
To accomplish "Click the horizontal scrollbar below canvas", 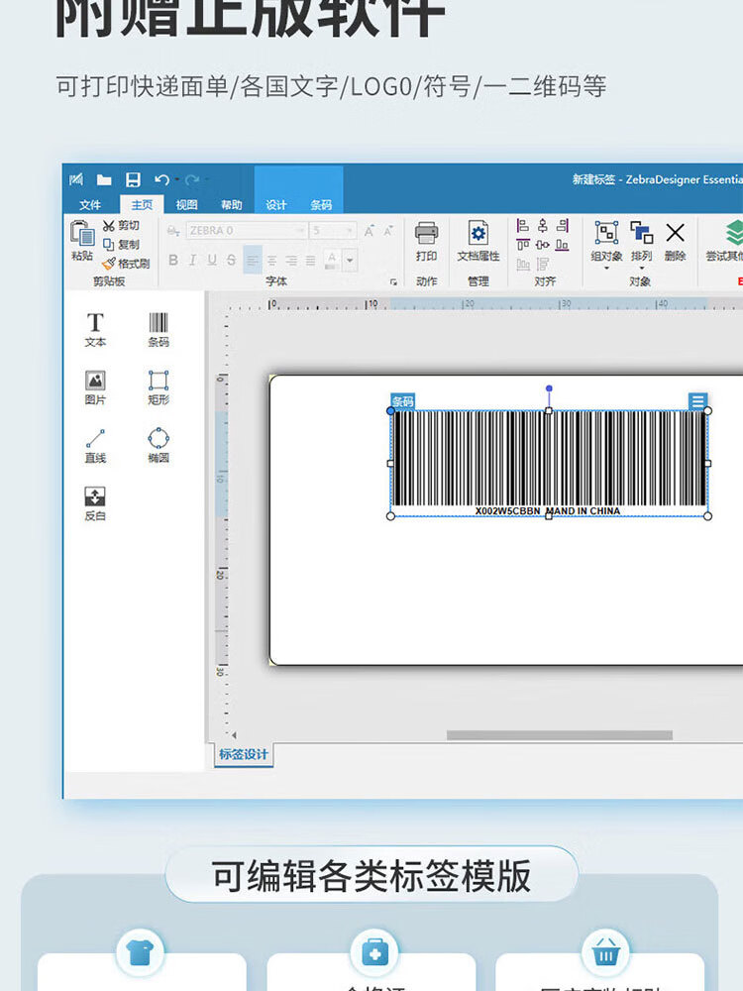I will tap(559, 735).
